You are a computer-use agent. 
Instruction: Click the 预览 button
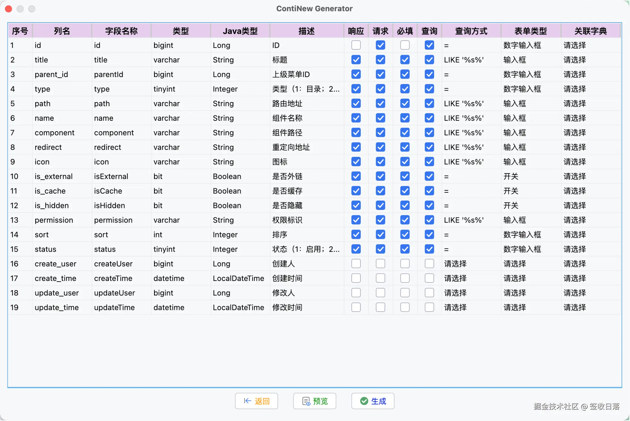point(314,401)
